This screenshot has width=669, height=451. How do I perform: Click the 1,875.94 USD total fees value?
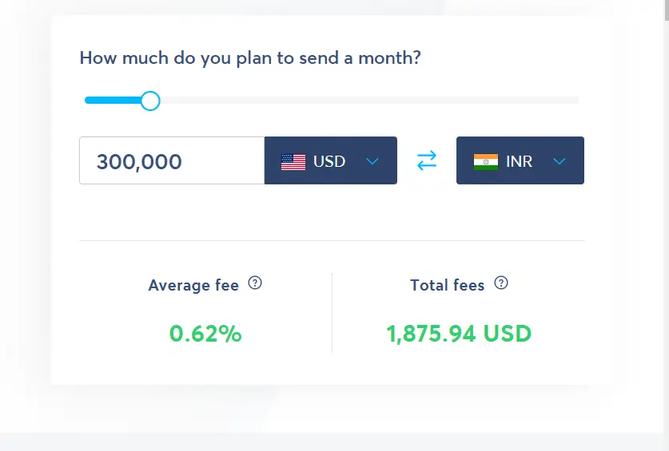tap(459, 334)
